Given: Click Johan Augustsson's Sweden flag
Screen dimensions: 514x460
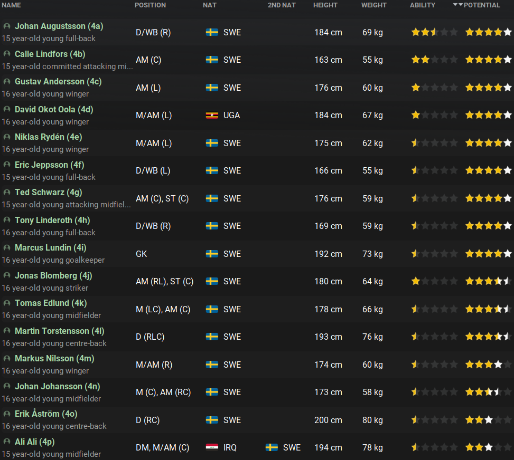Looking at the screenshot, I should [x=212, y=32].
